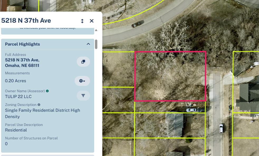Open the Measurements gear settings dropdown
The image size is (259, 156).
(82, 81)
